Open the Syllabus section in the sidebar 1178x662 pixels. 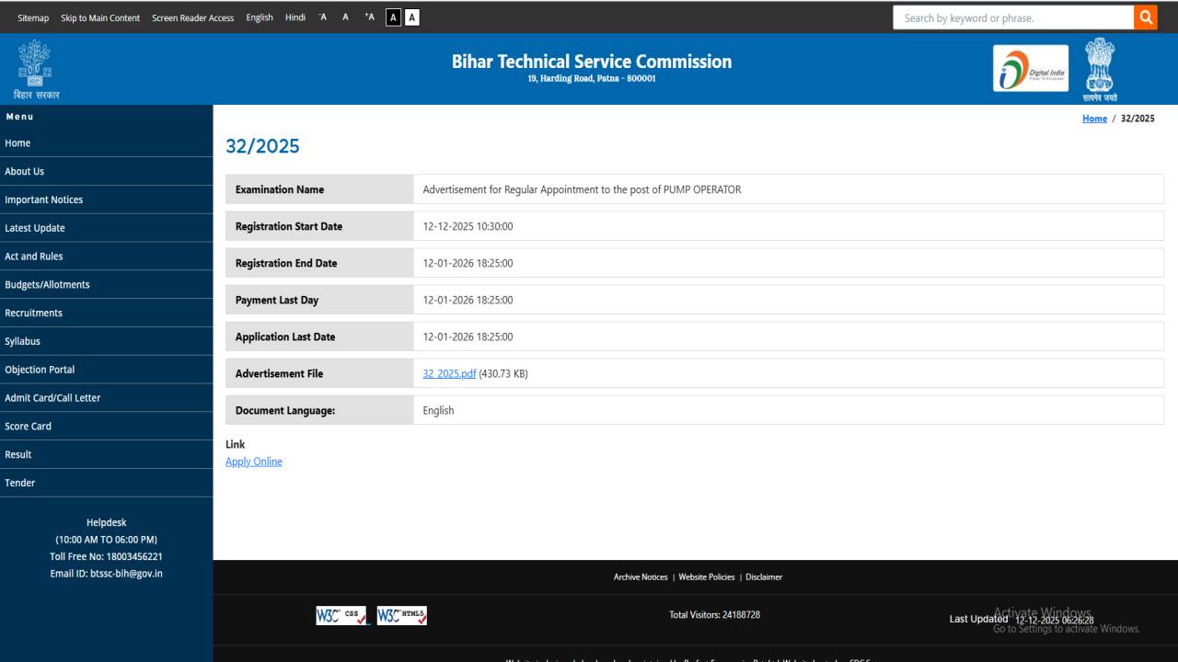click(x=22, y=341)
